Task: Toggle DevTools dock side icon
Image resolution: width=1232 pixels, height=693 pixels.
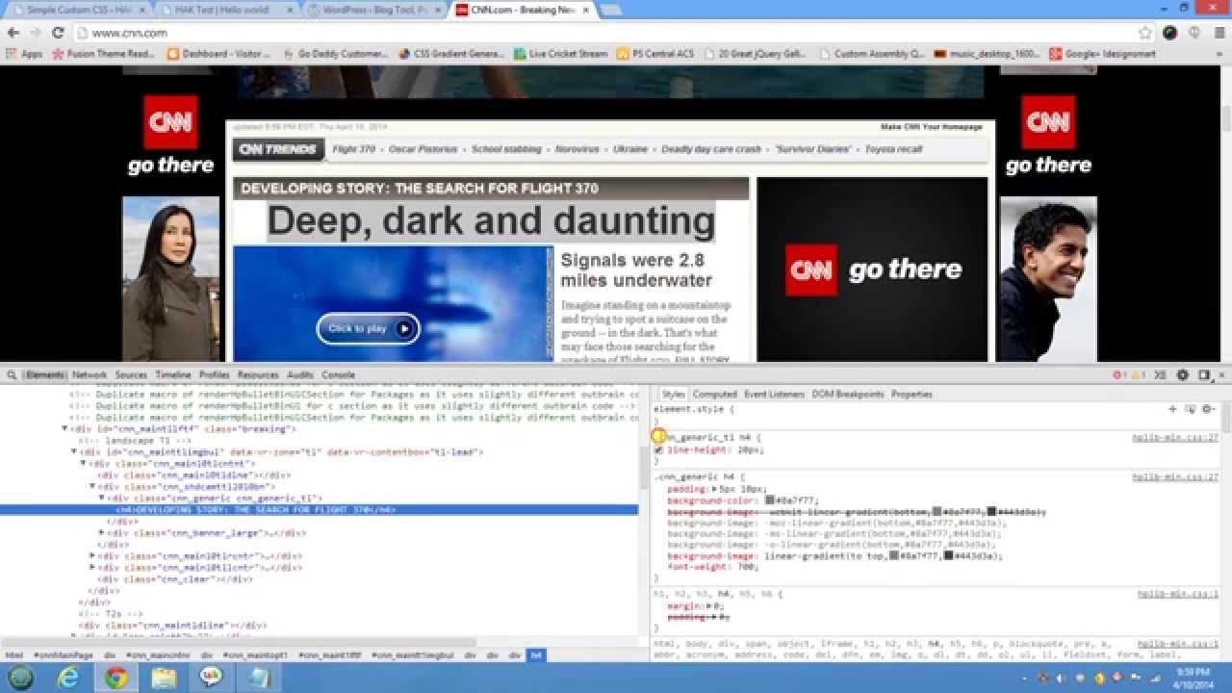Action: coord(1203,374)
